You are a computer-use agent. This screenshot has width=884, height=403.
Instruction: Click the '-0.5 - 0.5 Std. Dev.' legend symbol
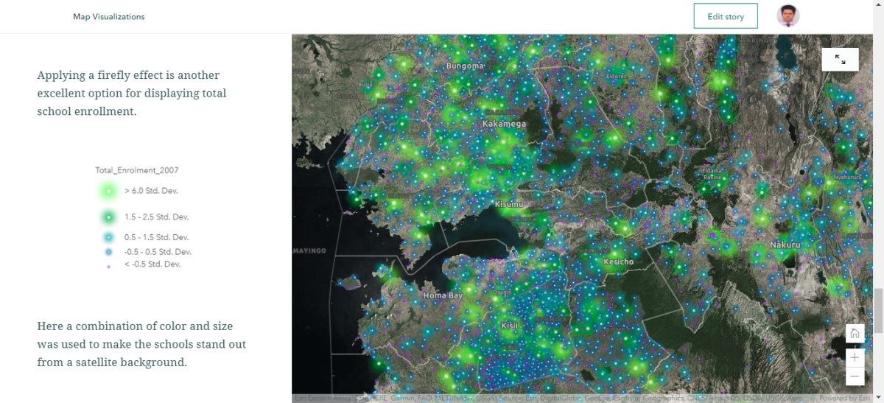108,251
